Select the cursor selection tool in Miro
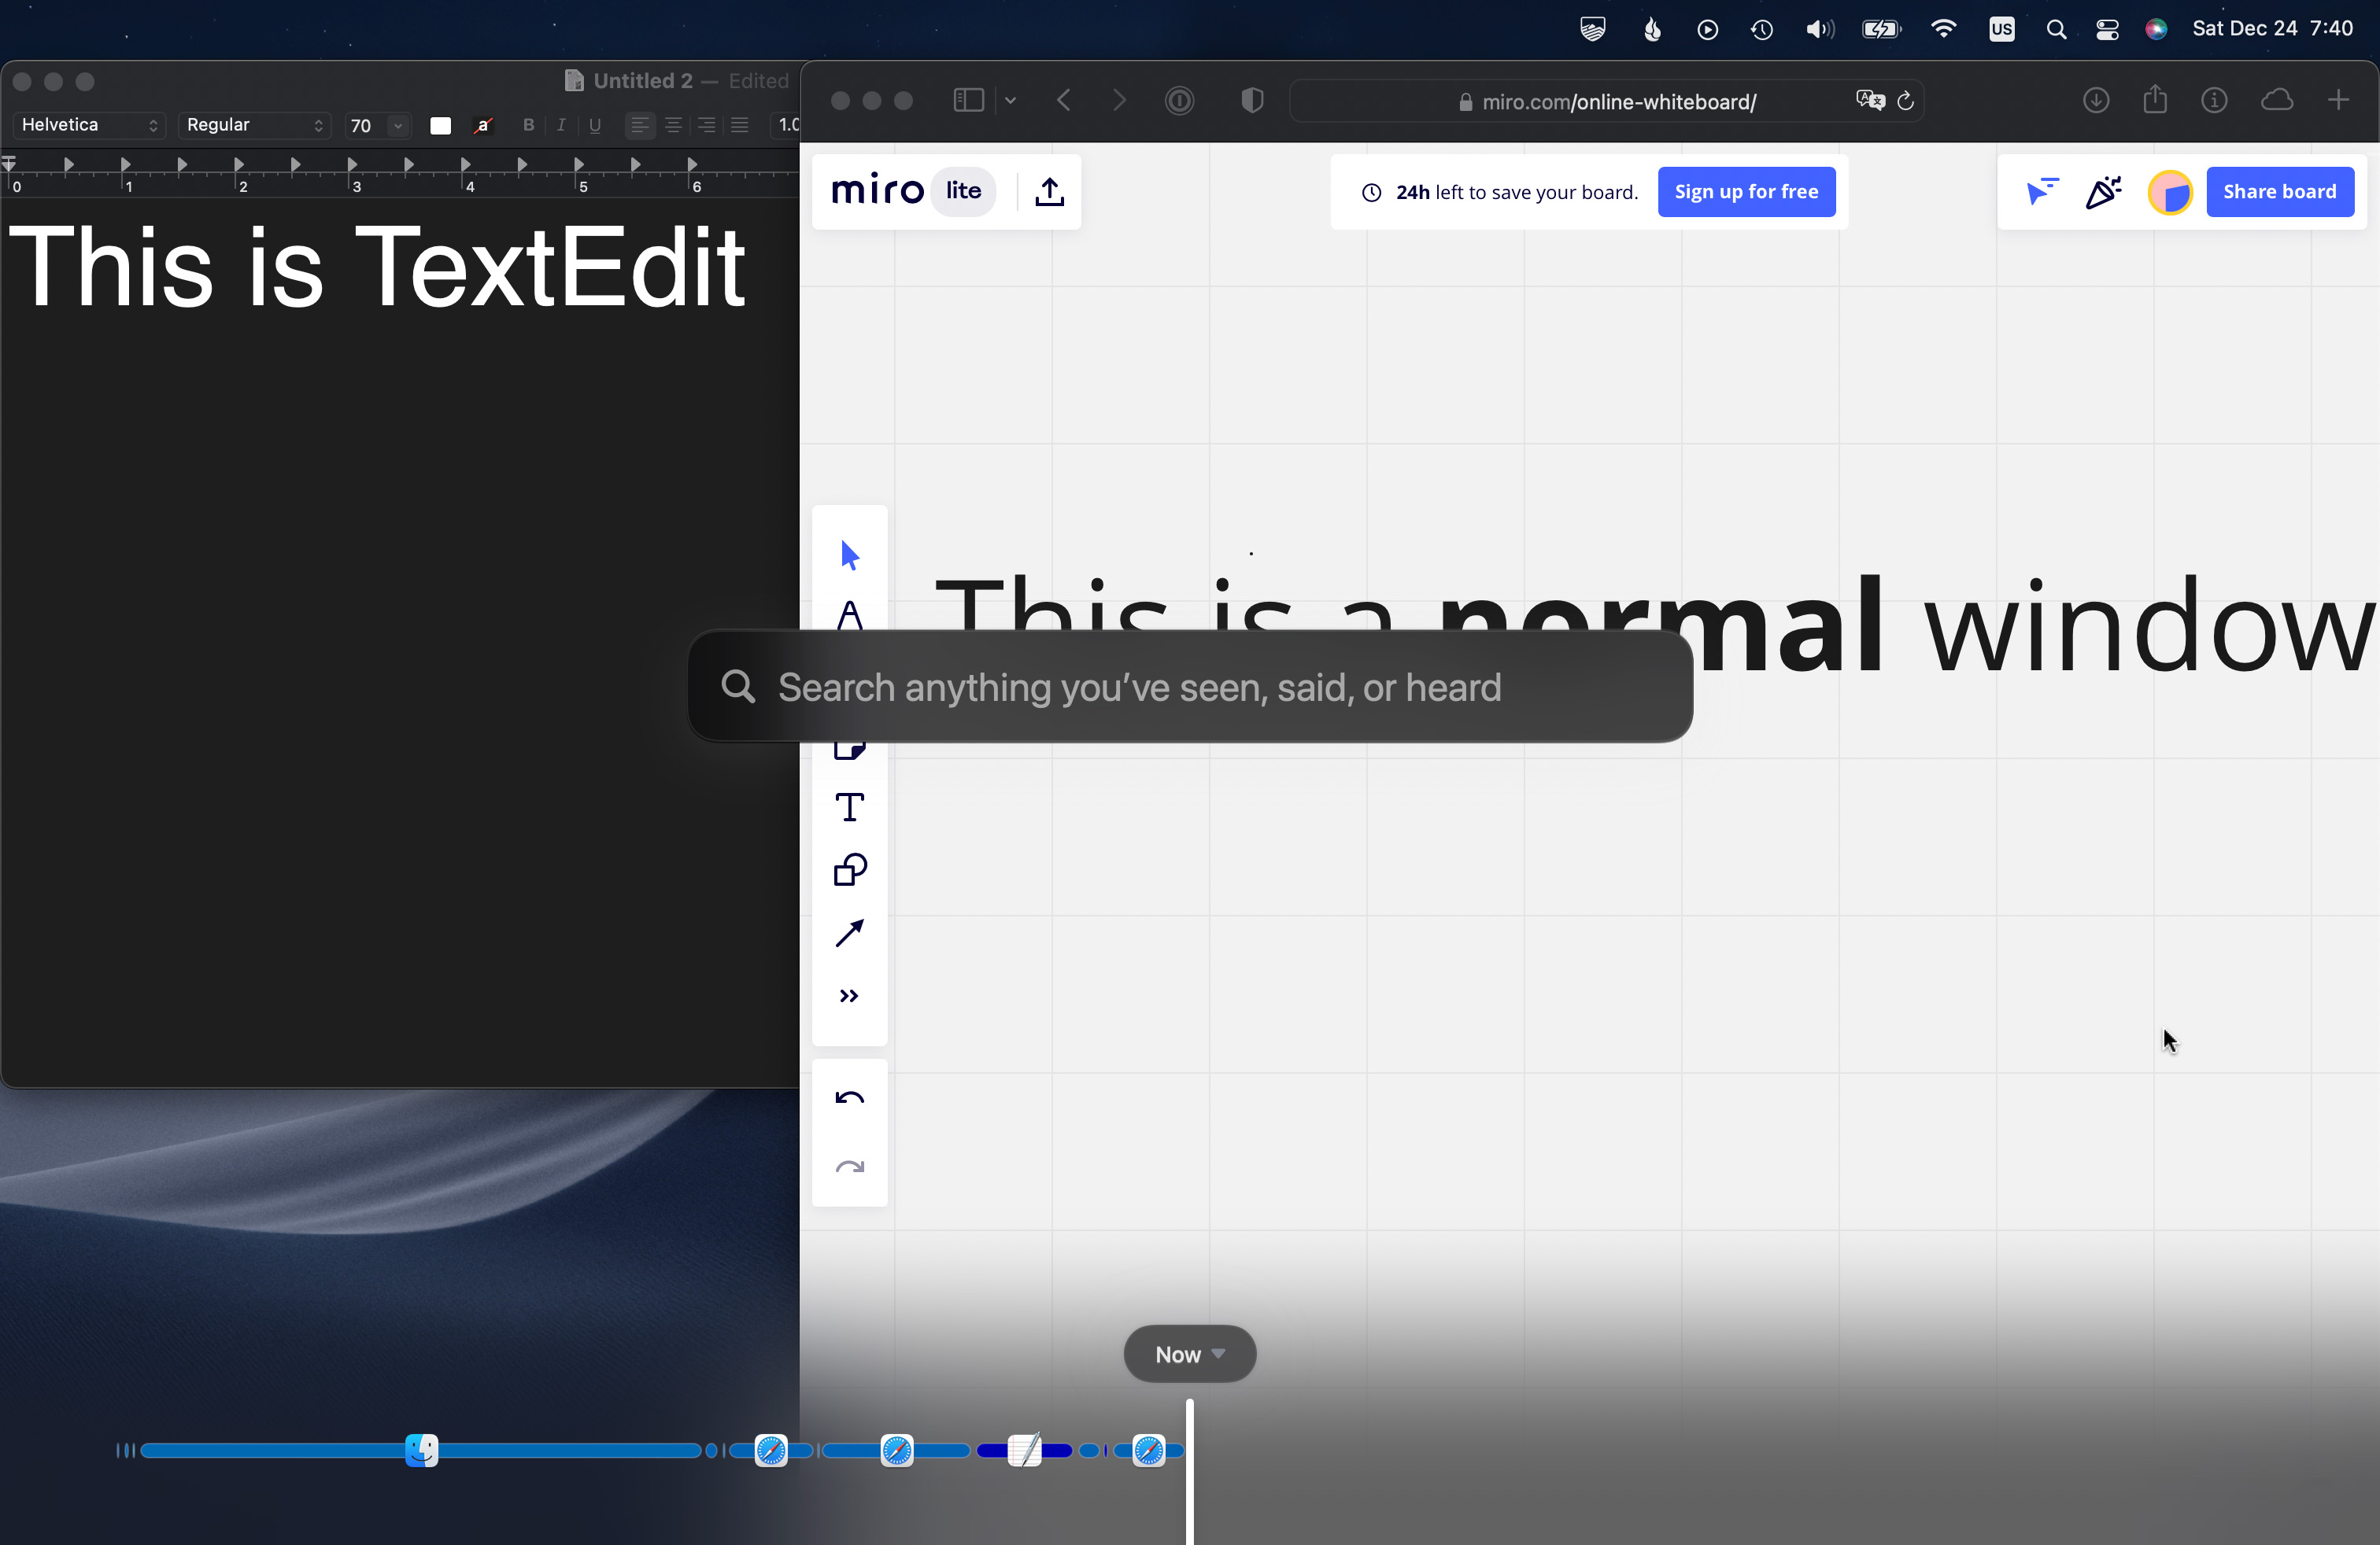Viewport: 2380px width, 1545px height. [x=848, y=555]
